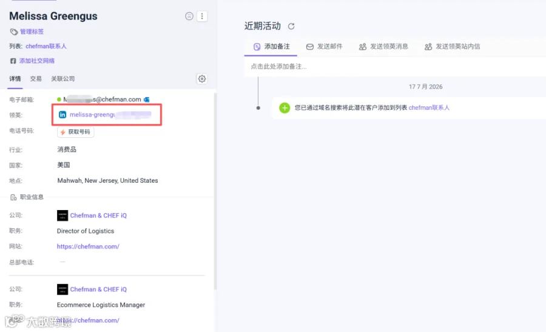Click the 17 7月 2026 date label
This screenshot has height=332, width=546.
(x=425, y=87)
